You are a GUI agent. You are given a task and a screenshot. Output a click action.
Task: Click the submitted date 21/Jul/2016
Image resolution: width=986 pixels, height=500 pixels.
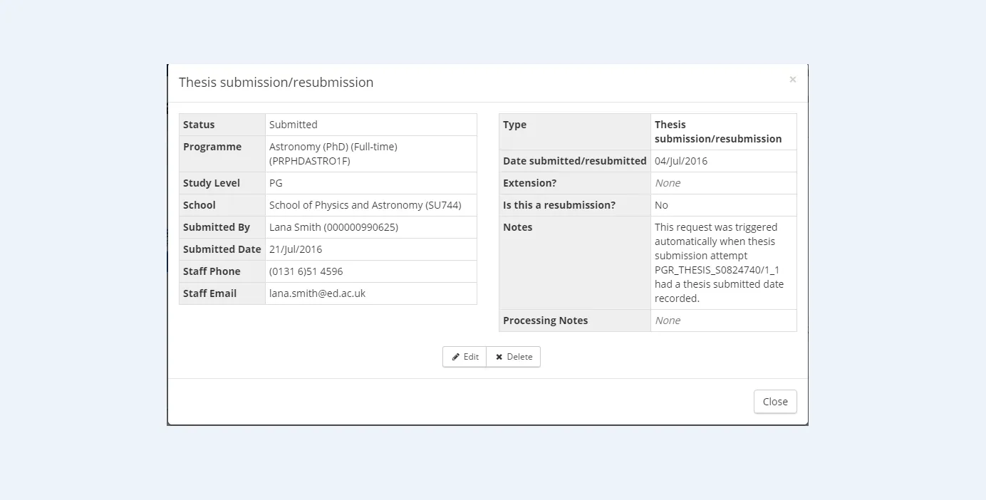[296, 249]
